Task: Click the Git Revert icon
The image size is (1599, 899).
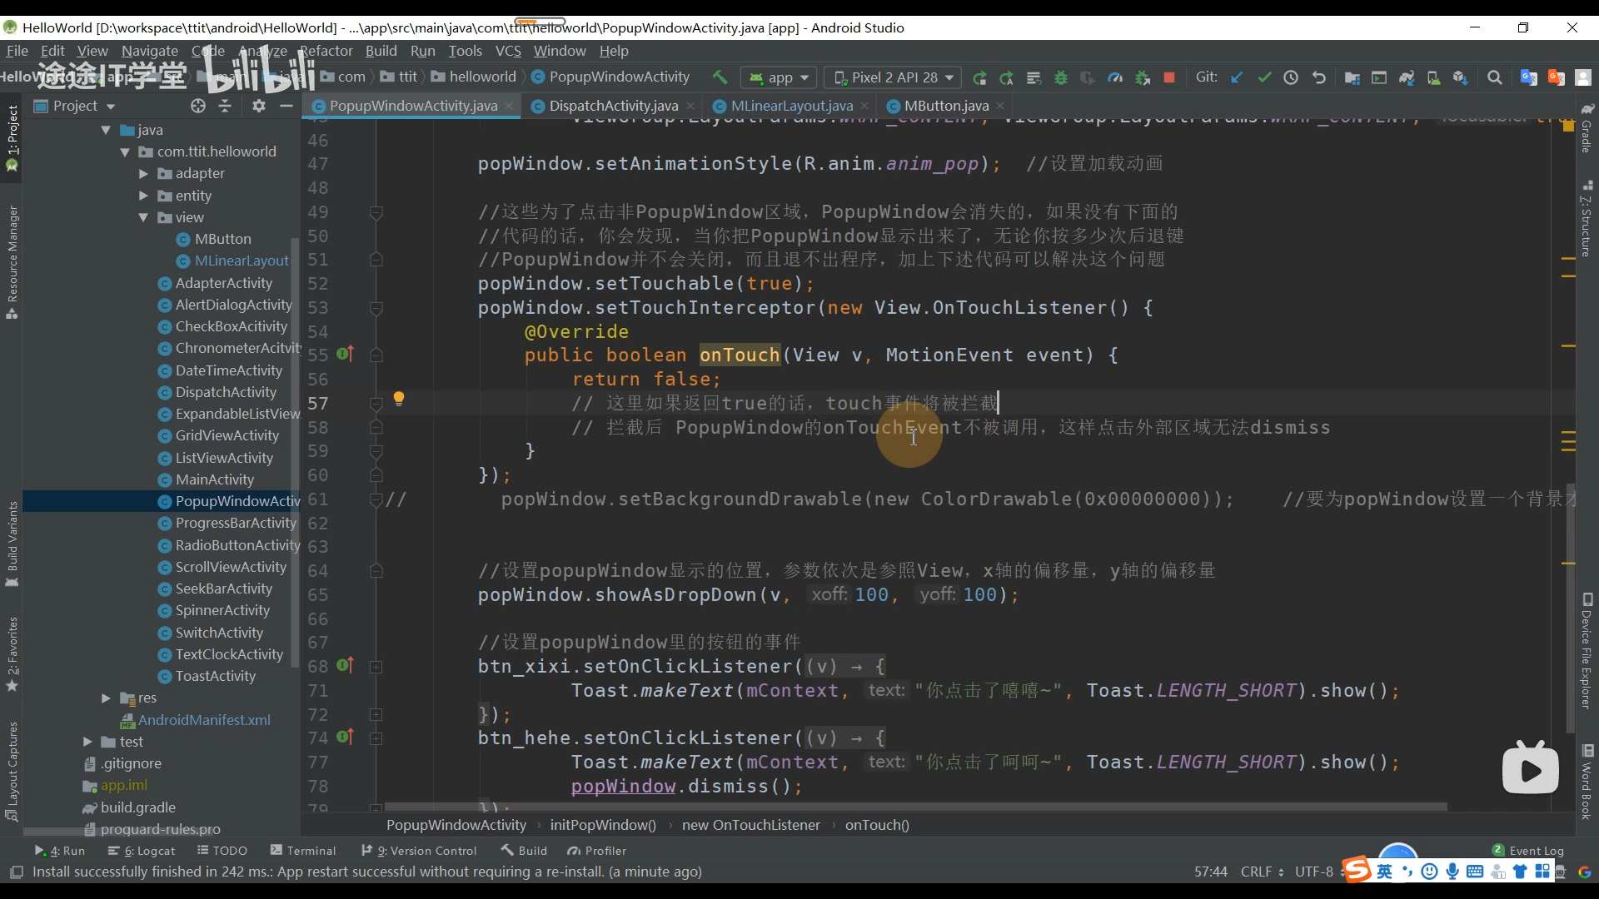Action: click(1318, 77)
